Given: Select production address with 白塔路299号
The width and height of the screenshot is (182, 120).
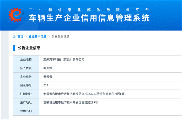Looking at the screenshot, I should (x=70, y=103).
